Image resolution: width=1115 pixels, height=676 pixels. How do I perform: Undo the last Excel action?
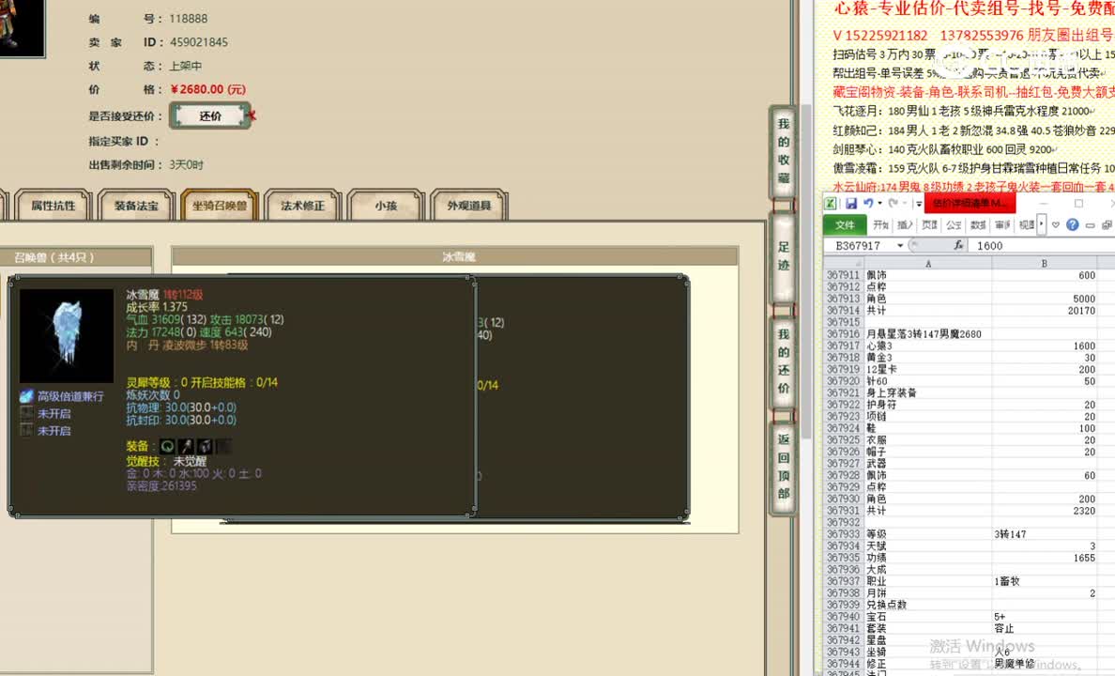(x=868, y=204)
